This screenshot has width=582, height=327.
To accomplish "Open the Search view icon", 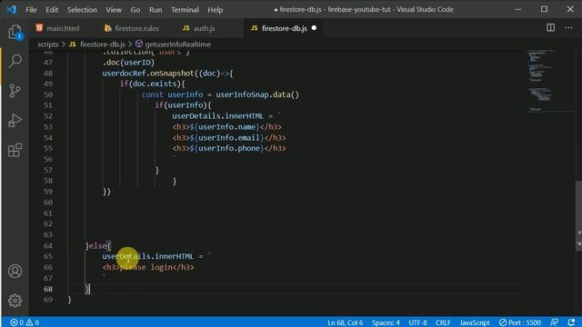I will pyautogui.click(x=15, y=61).
